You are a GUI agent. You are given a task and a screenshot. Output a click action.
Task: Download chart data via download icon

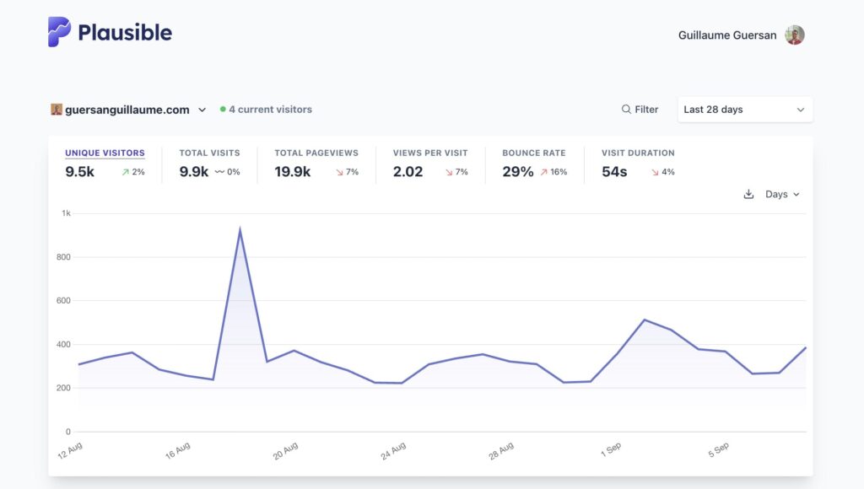pyautogui.click(x=748, y=195)
